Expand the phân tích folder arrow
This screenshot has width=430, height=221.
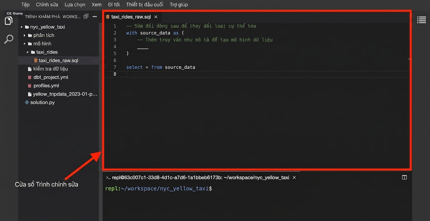point(25,35)
